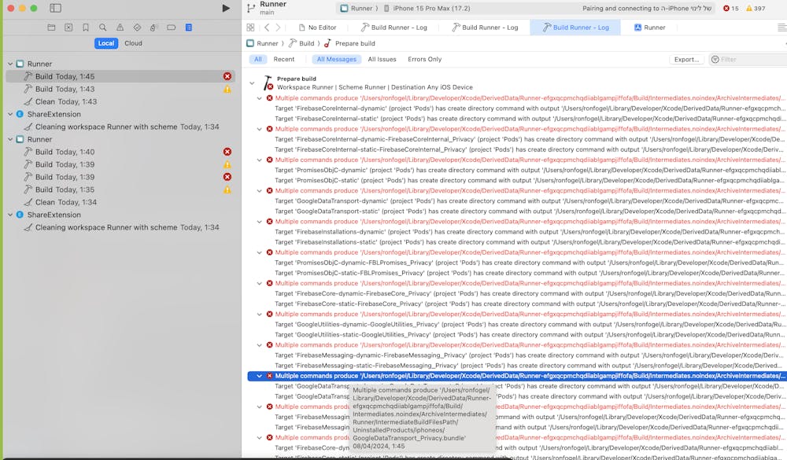Viewport: 787px width, 460px height.
Task: Go back with the left chevron
Action: pyautogui.click(x=267, y=28)
